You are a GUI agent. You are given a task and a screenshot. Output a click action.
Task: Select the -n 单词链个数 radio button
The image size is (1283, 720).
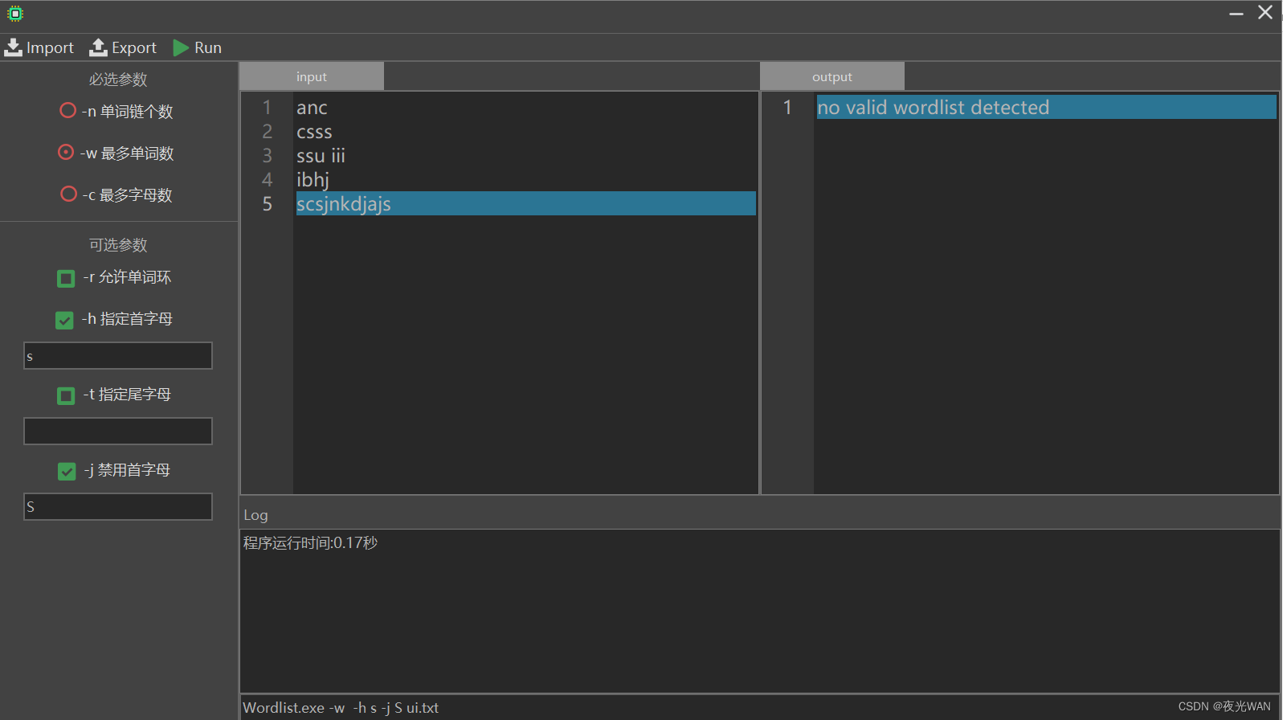pyautogui.click(x=67, y=110)
